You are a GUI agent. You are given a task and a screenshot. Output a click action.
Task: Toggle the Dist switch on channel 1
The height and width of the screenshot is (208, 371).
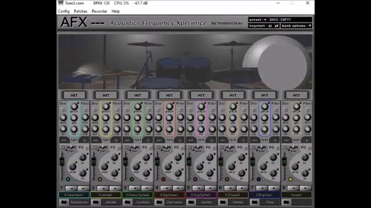click(x=63, y=110)
